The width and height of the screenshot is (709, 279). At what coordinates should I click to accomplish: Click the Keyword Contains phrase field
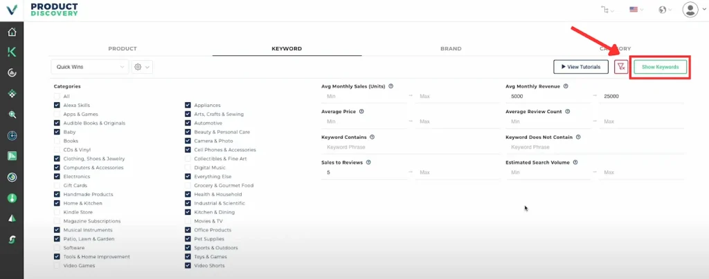click(x=411, y=147)
